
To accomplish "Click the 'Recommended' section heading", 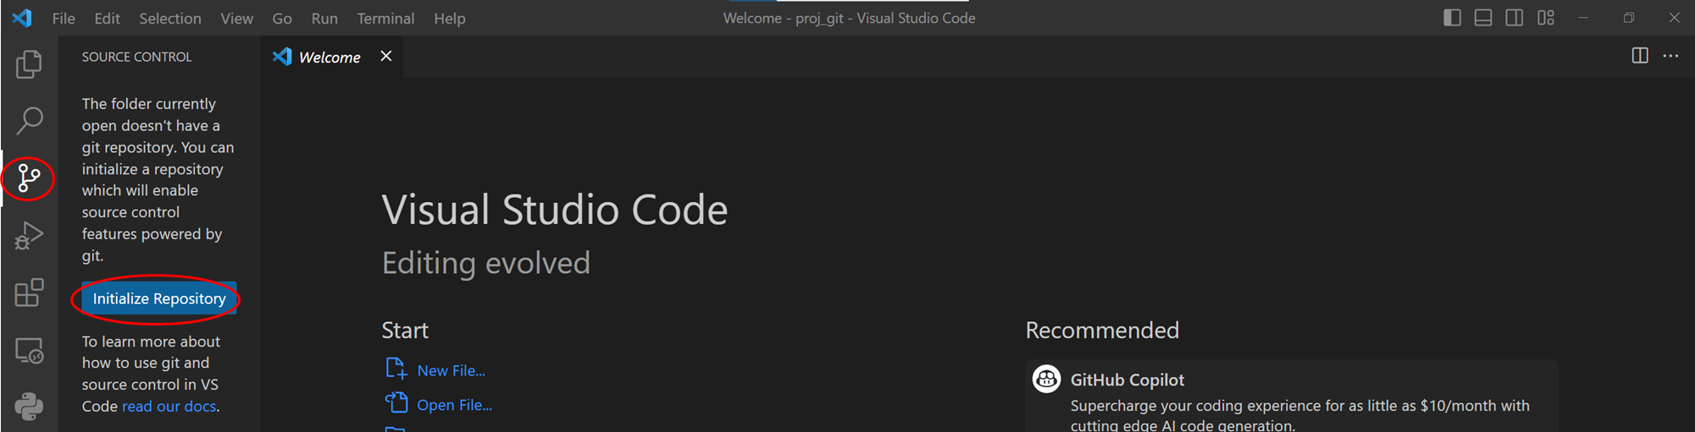I will click(x=1102, y=330).
